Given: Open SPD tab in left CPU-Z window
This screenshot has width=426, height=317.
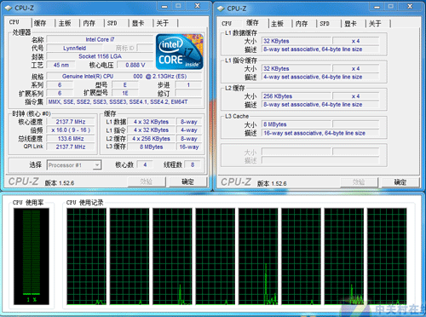Looking at the screenshot, I should point(112,23).
